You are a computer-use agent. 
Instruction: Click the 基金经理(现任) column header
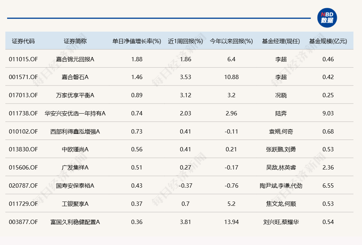click(x=281, y=41)
